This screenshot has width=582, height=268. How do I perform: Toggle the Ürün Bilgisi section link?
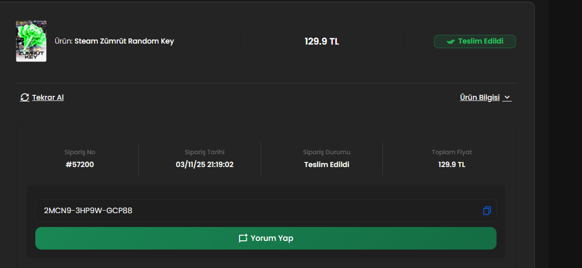point(480,97)
